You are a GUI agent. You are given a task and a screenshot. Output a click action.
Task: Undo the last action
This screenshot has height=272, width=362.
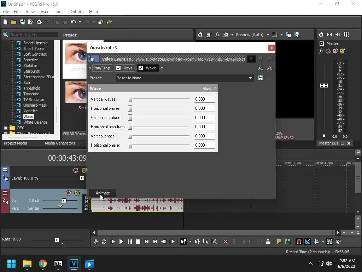(x=73, y=22)
